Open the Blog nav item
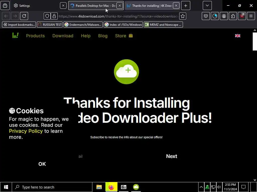257x192 pixels. 103,36
